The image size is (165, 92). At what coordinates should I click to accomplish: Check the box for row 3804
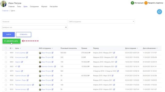coord(6,62)
